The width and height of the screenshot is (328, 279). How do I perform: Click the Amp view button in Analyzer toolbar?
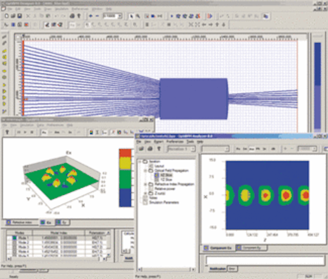coord(252,149)
